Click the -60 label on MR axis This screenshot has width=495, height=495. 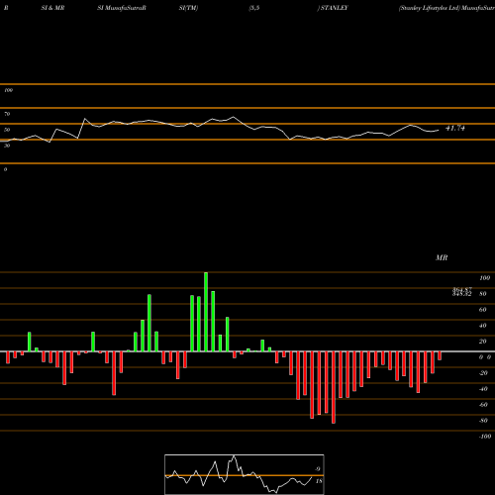(x=483, y=405)
